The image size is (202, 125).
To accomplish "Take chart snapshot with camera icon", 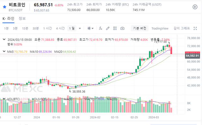I will [x=122, y=28].
